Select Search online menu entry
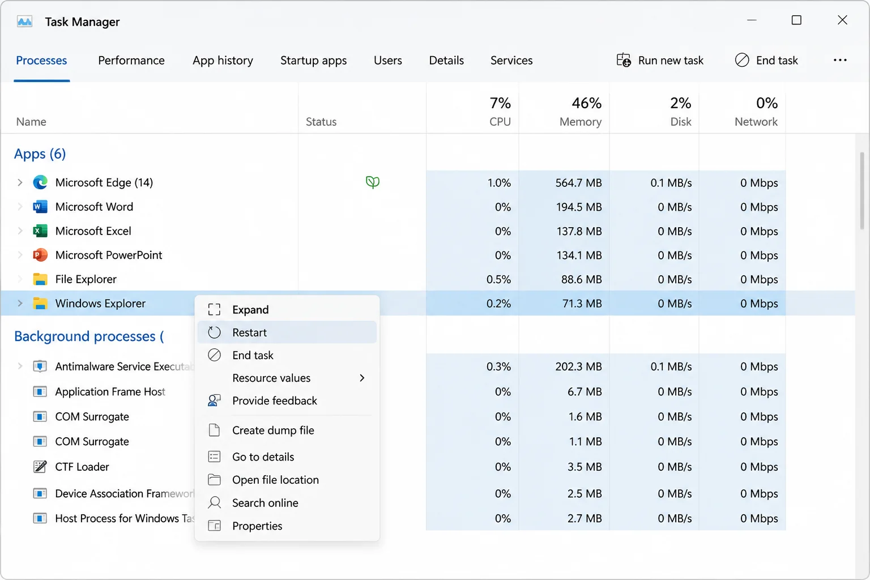Image resolution: width=870 pixels, height=580 pixels. [287, 503]
